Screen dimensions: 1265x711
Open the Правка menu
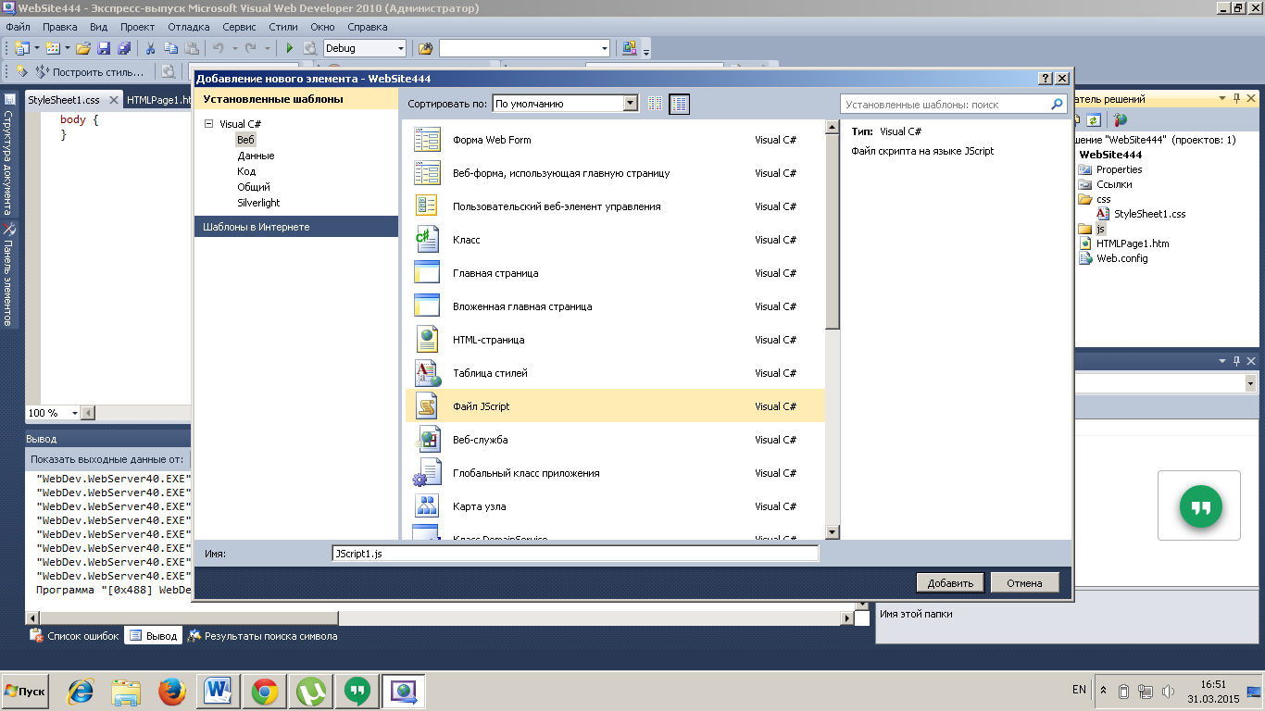point(60,27)
